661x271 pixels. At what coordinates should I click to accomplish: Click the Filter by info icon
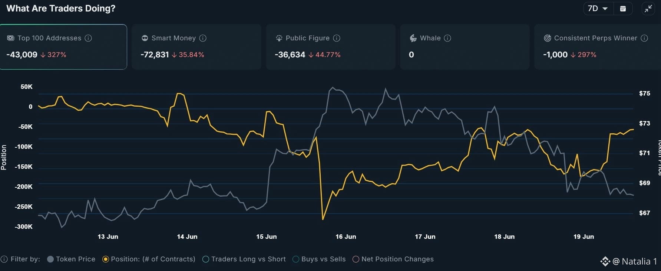pos(4,259)
